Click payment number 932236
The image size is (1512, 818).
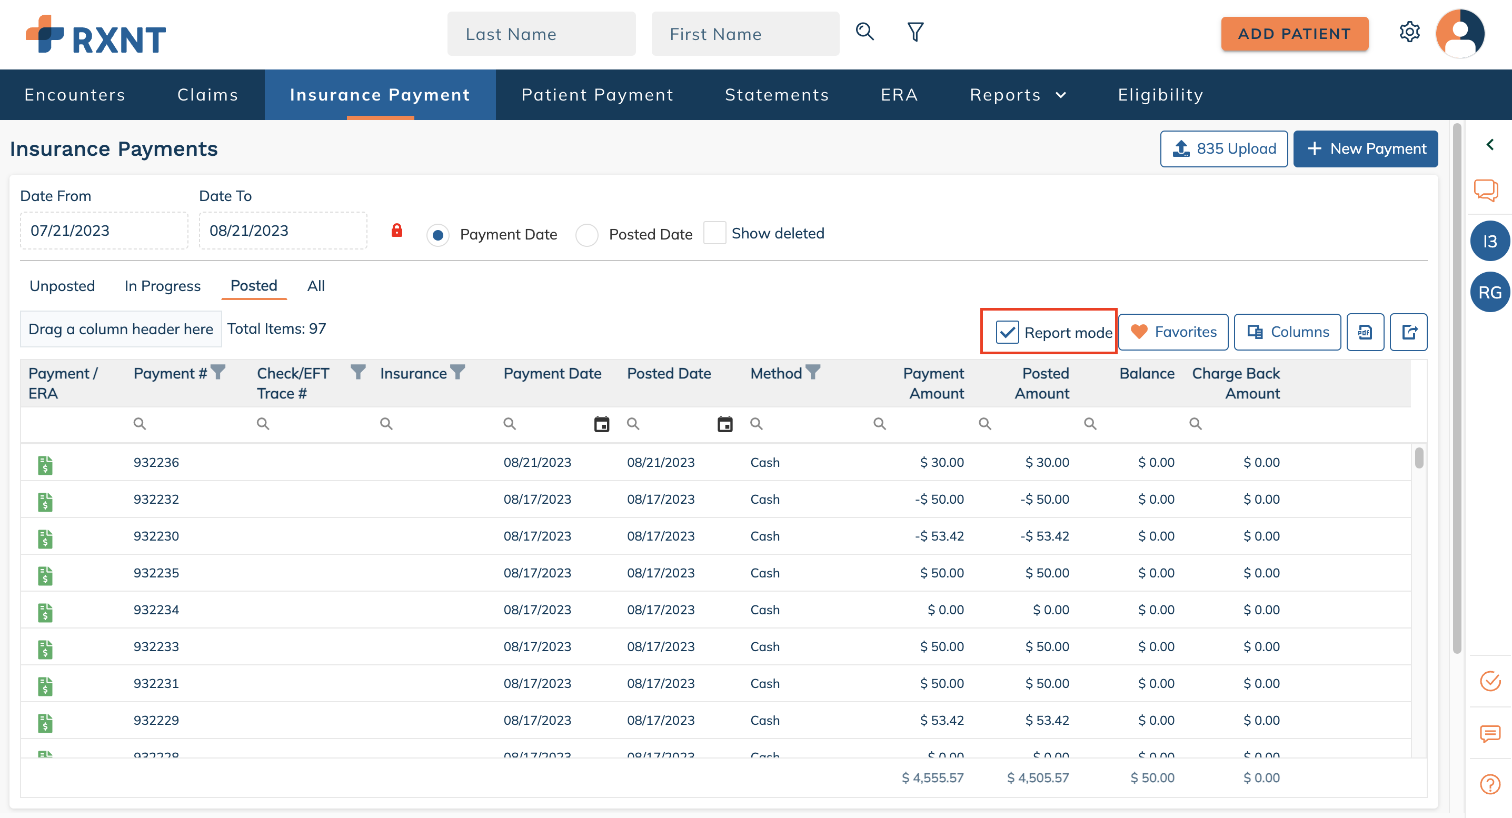(156, 462)
